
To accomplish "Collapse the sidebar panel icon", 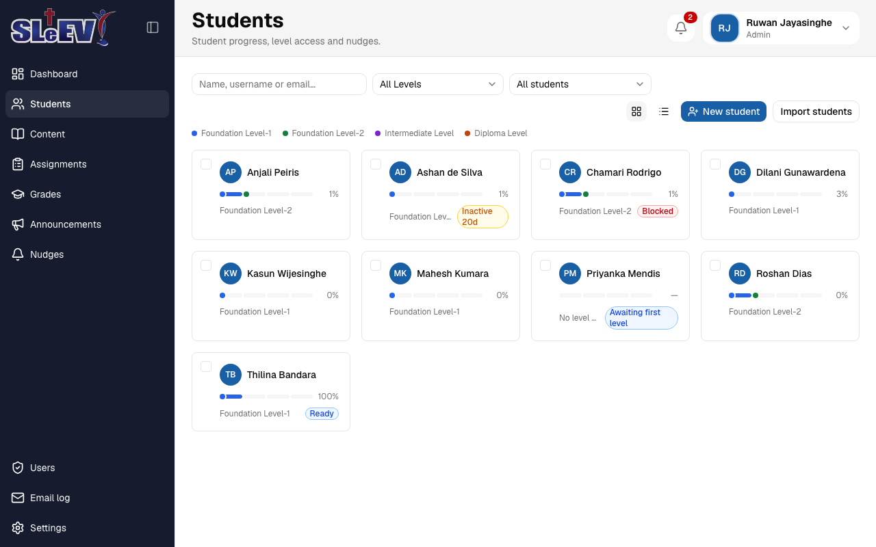I will click(153, 27).
